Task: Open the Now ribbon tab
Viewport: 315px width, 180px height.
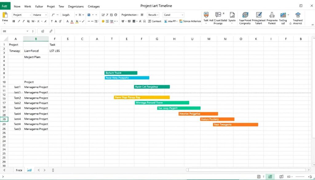Action: (x=17, y=6)
